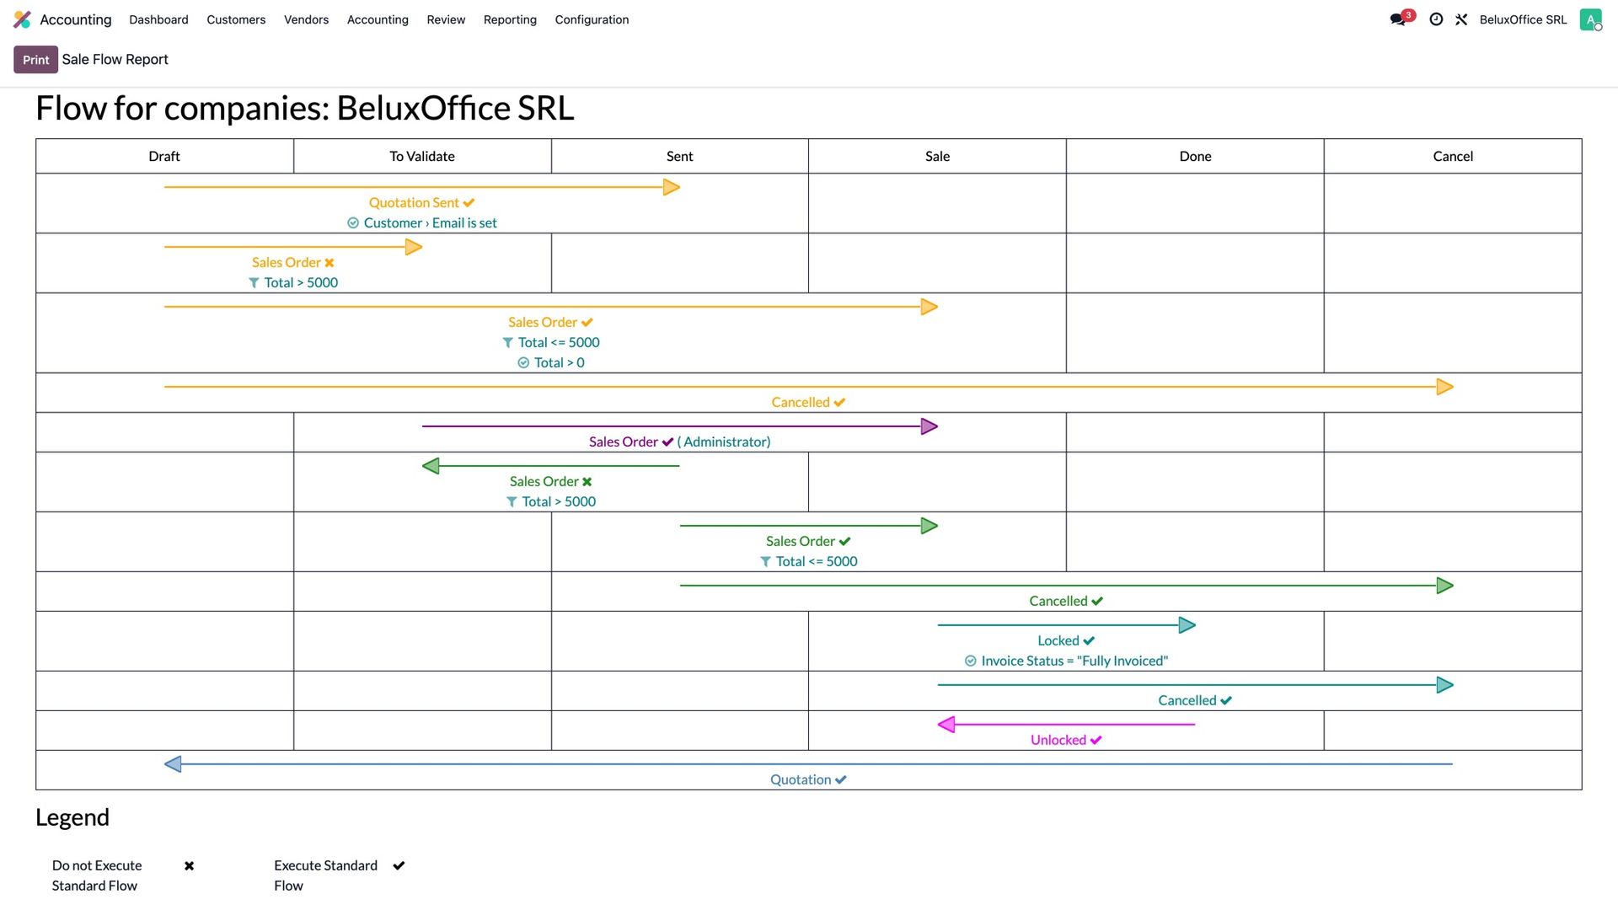Click the check-circle icon beside Customer Email is set
This screenshot has width=1618, height=910.
tap(353, 223)
